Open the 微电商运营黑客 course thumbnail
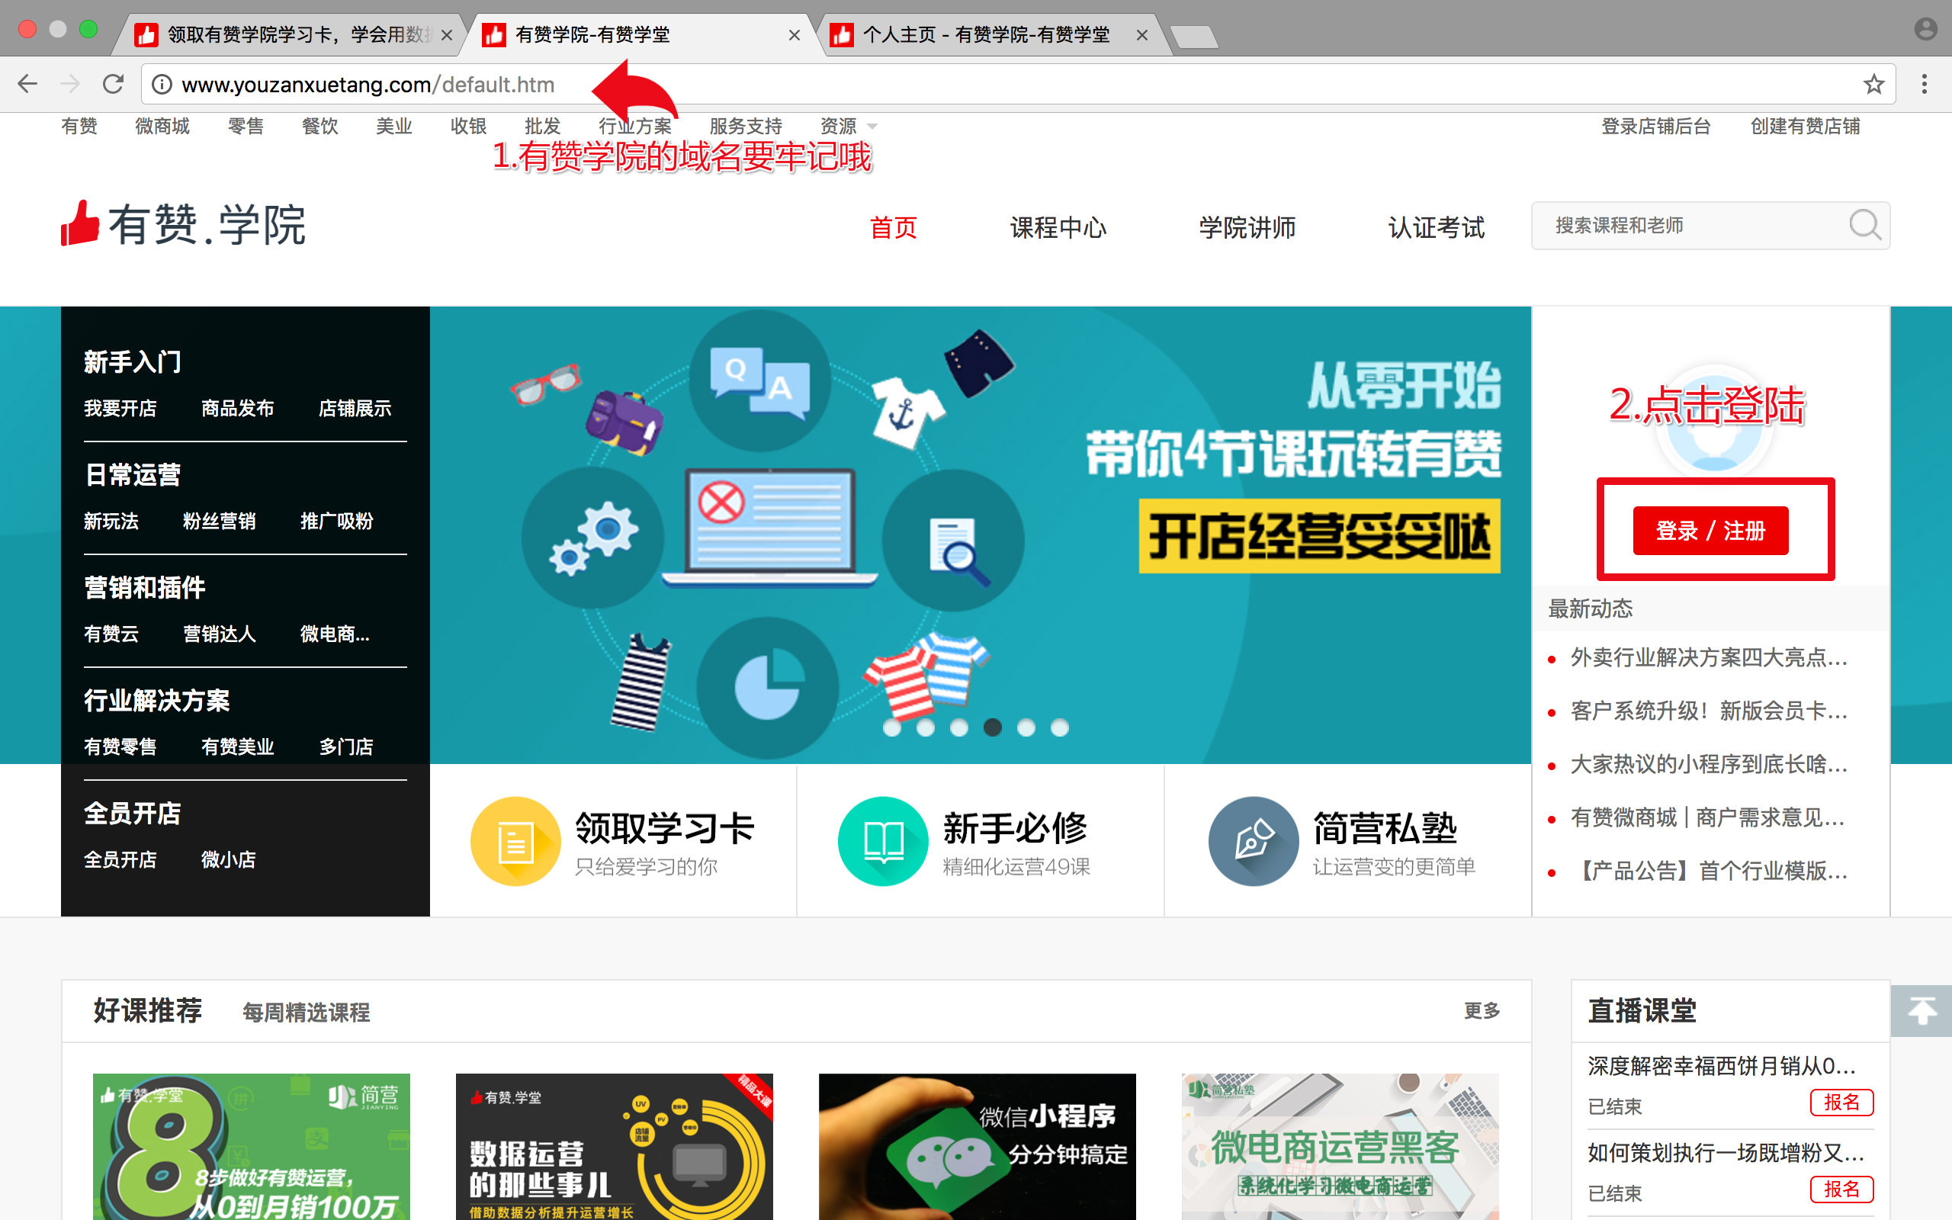 (x=1340, y=1146)
